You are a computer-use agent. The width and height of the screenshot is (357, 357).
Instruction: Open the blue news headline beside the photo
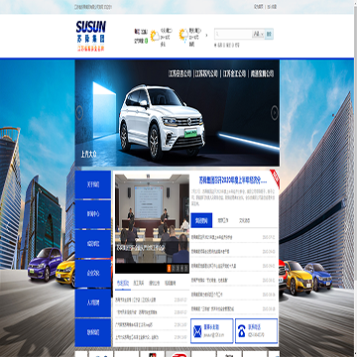click(x=233, y=180)
